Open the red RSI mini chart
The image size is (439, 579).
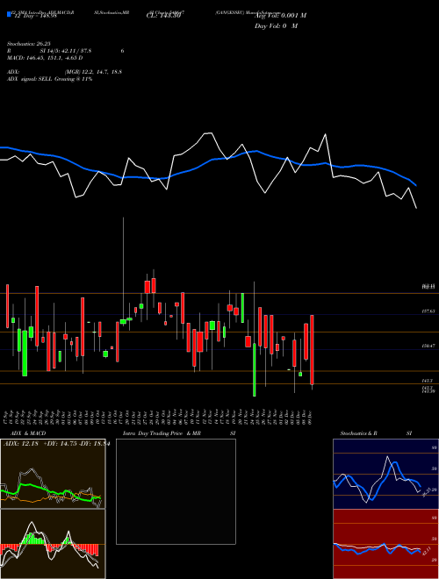pos(385,544)
